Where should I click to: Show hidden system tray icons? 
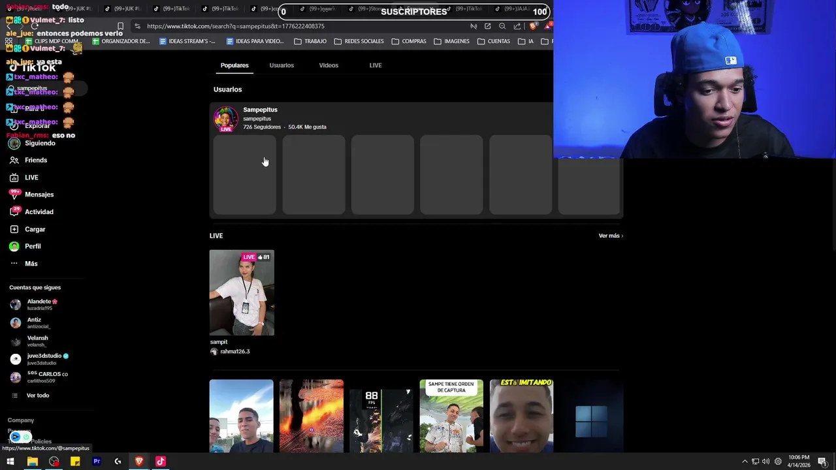[x=745, y=462]
